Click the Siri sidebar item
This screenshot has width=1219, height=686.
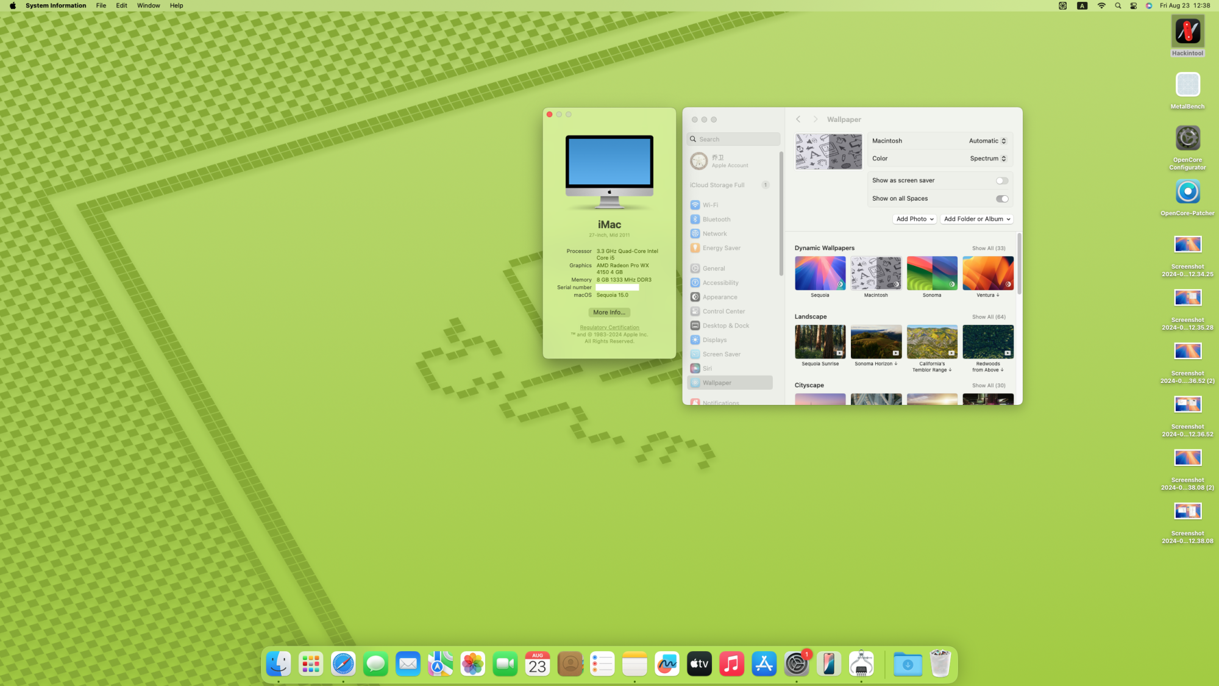click(707, 368)
